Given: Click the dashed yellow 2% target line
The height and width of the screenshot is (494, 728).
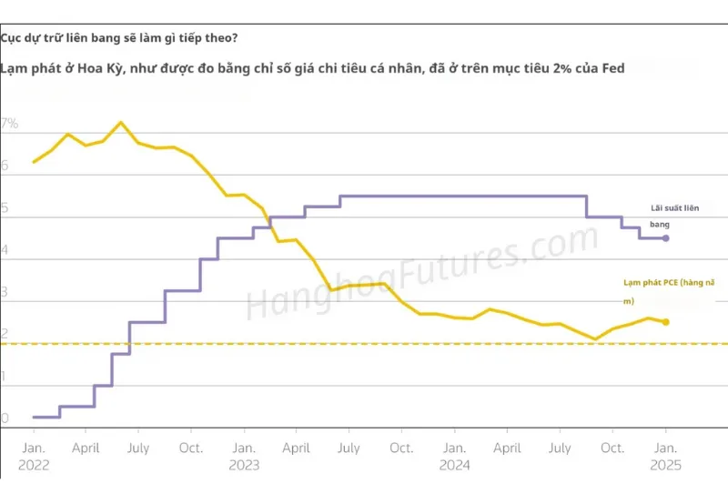Looking at the screenshot, I should click(364, 344).
